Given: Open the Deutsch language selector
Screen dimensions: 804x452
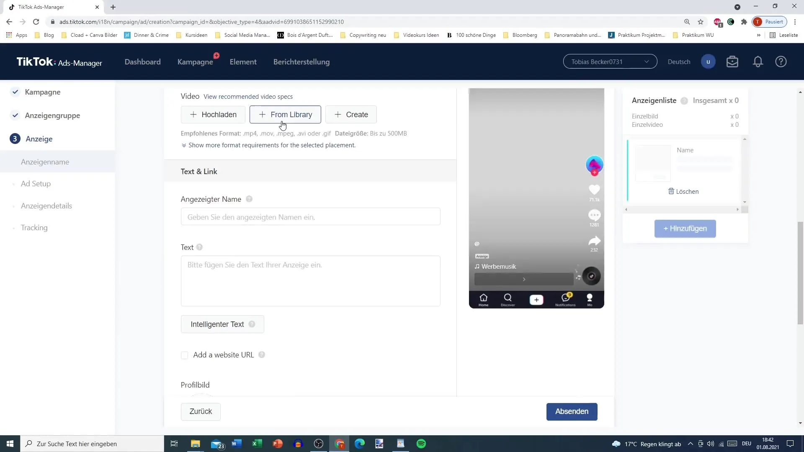Looking at the screenshot, I should click(679, 62).
